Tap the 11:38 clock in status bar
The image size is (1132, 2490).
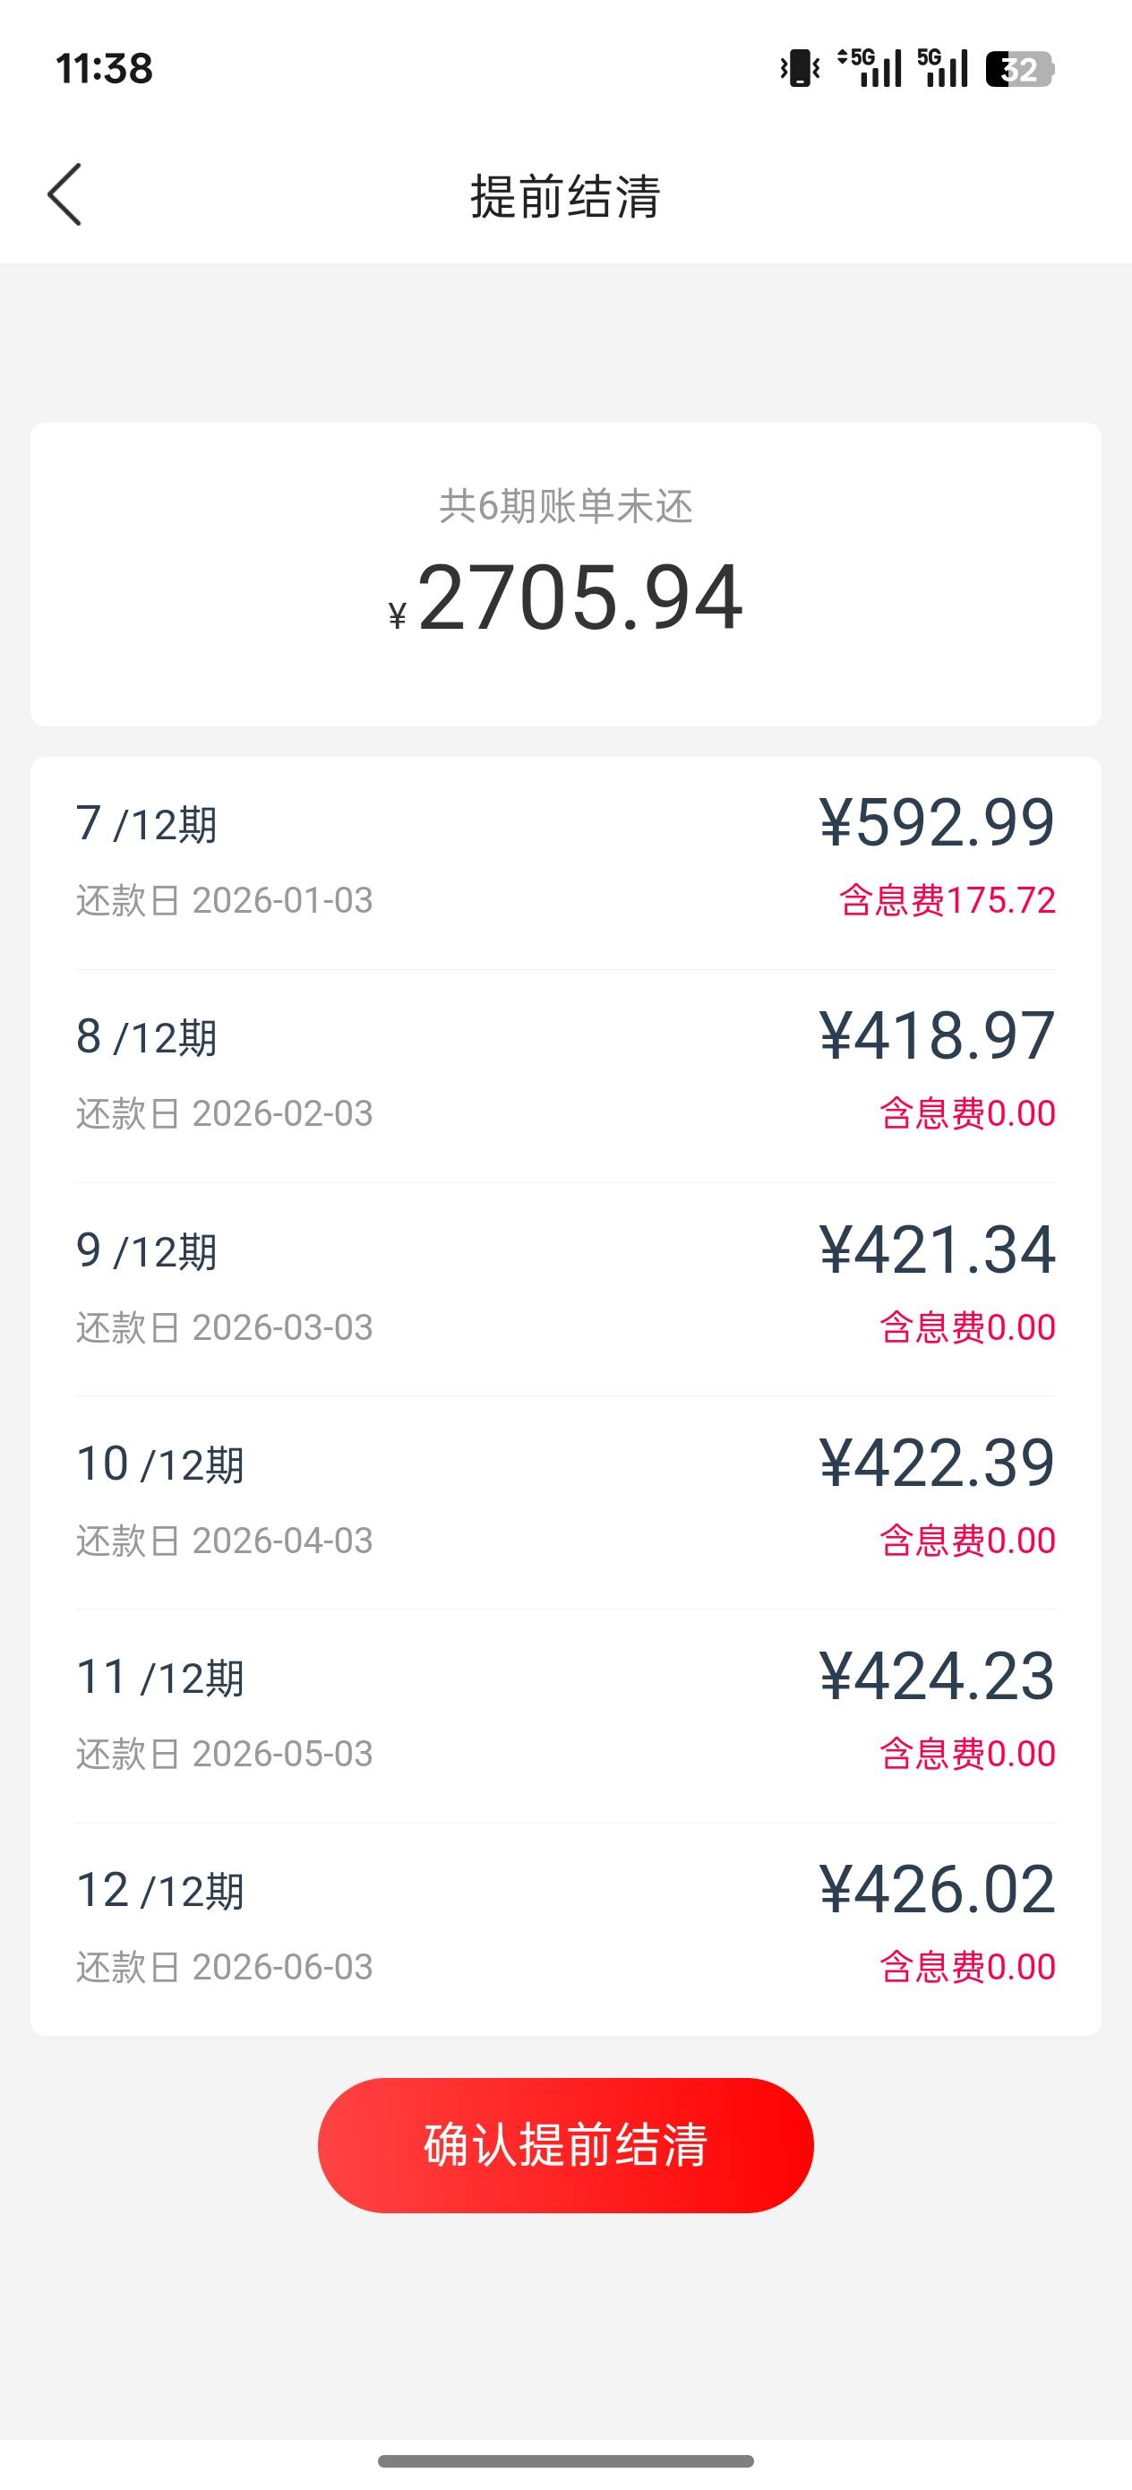click(x=105, y=69)
